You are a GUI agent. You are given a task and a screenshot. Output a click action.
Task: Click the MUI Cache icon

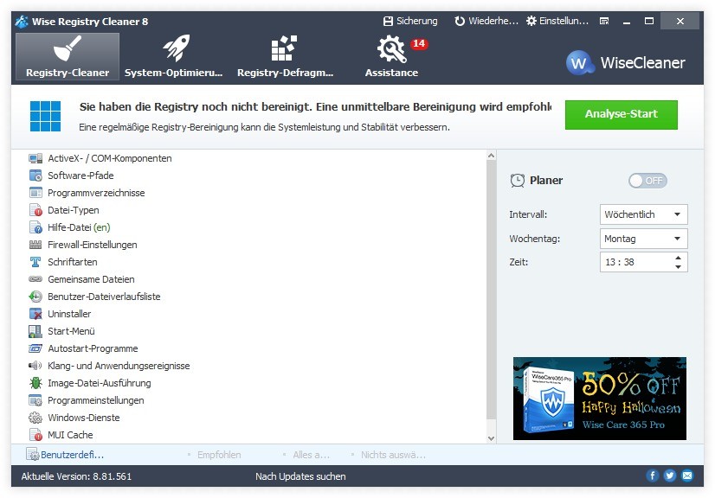(35, 435)
